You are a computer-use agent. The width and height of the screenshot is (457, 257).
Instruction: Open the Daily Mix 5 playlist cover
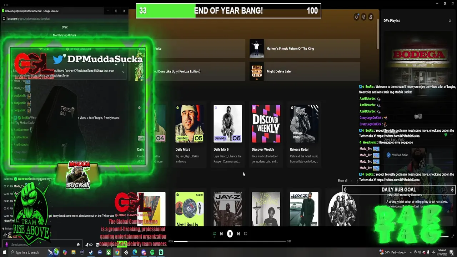190,124
